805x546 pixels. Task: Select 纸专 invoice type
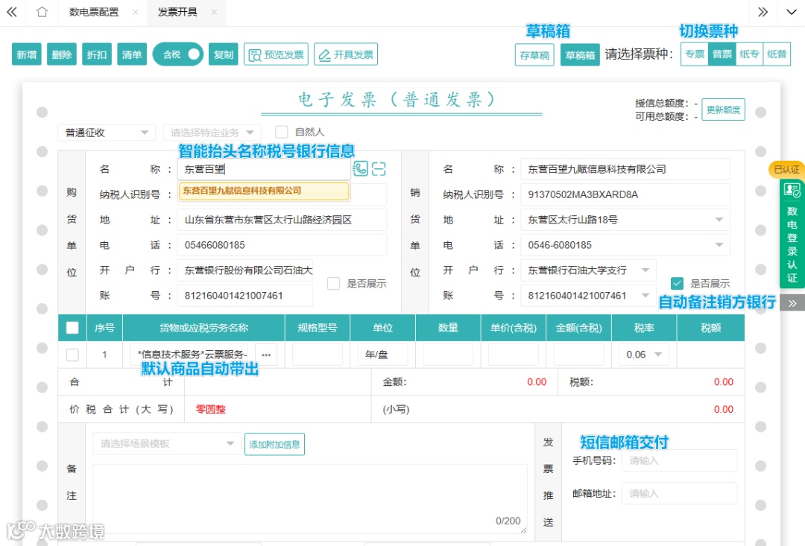tap(749, 54)
